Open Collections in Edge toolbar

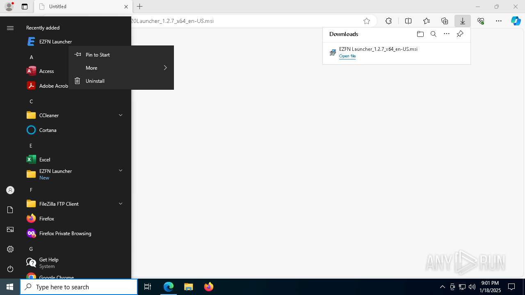[445, 21]
